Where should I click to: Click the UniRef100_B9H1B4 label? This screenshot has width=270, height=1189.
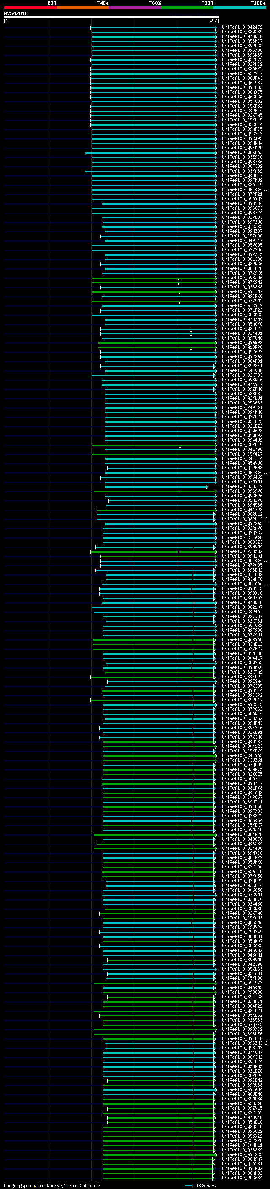pyautogui.click(x=242, y=204)
